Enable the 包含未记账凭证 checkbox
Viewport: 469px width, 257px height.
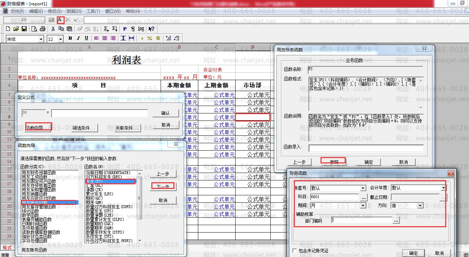tap(295, 251)
